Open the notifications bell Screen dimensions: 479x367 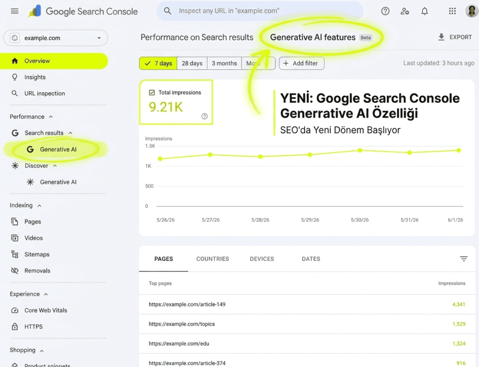(425, 11)
